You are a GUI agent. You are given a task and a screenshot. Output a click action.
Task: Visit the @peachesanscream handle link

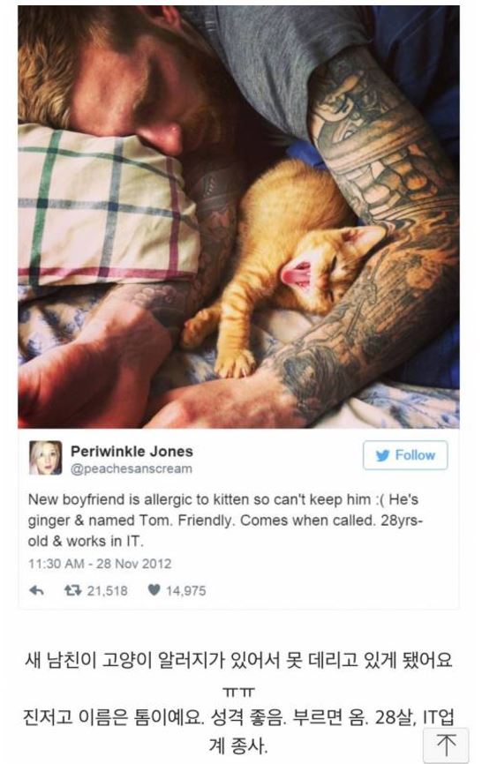[x=132, y=468]
